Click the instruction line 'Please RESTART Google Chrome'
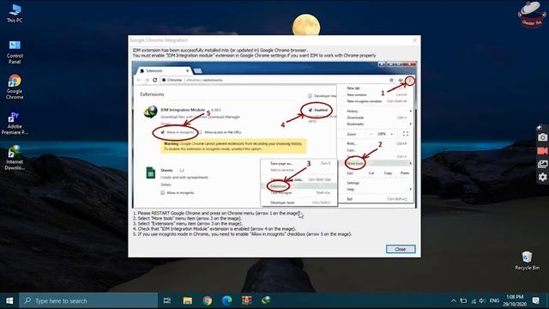 pyautogui.click(x=215, y=213)
